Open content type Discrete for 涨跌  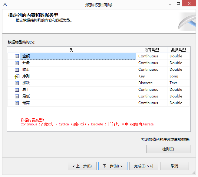click(152, 83)
